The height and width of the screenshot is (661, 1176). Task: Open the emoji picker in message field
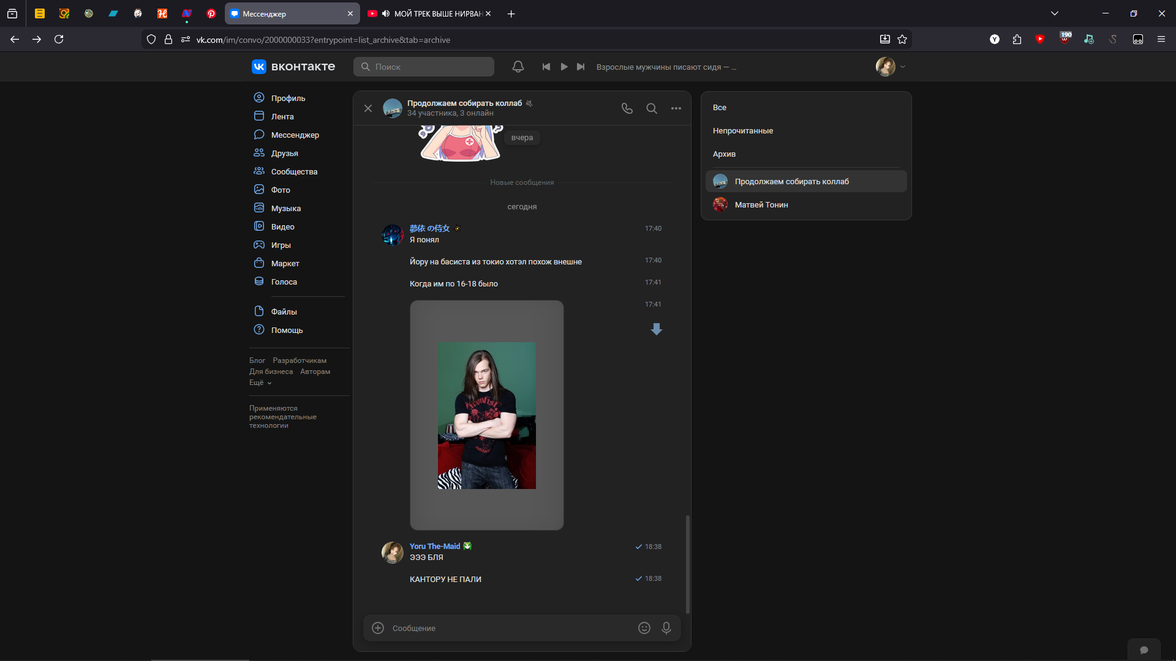(x=644, y=628)
